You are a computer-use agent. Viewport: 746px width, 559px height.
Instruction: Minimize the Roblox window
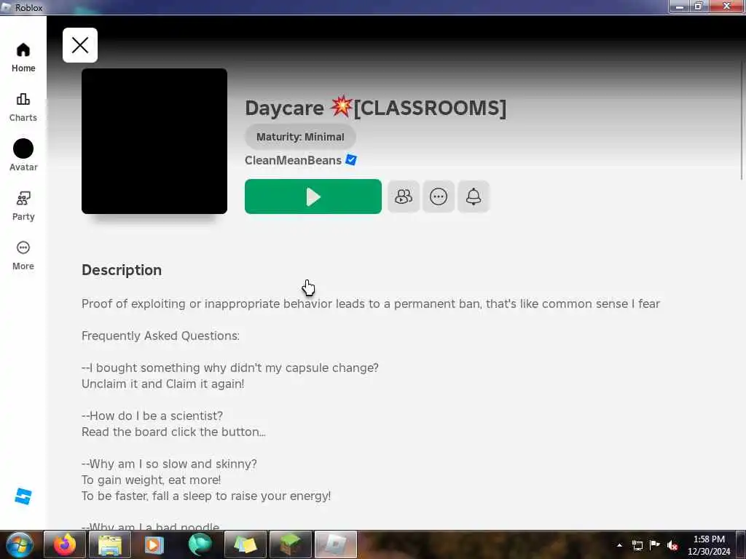(x=679, y=6)
